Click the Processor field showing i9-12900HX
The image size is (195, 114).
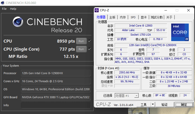click(x=56, y=73)
